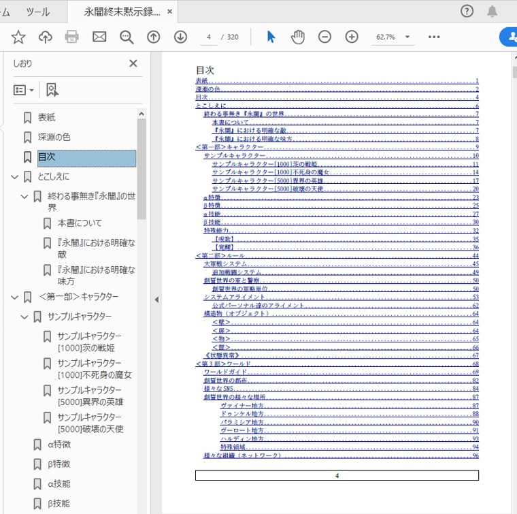The width and height of the screenshot is (517, 514).
Task: Follow 特殊能力 link in contents
Action: pos(341,230)
